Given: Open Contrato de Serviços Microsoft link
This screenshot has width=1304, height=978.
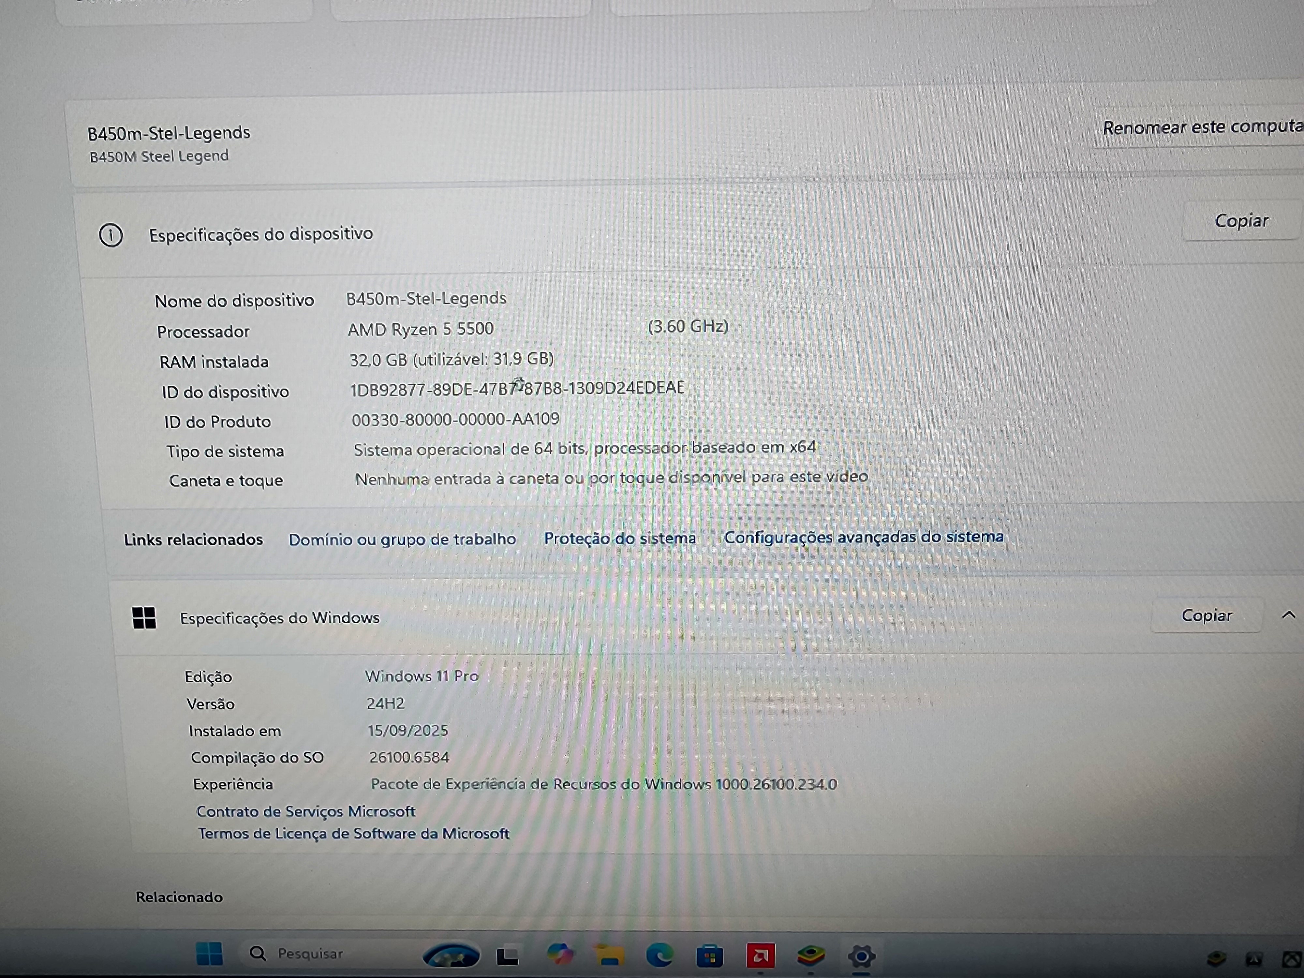Looking at the screenshot, I should [305, 812].
